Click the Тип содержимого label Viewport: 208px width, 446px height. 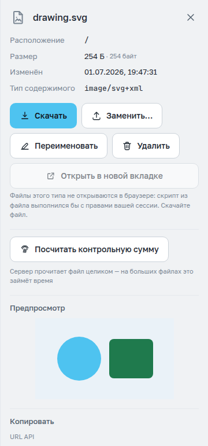pyautogui.click(x=42, y=89)
